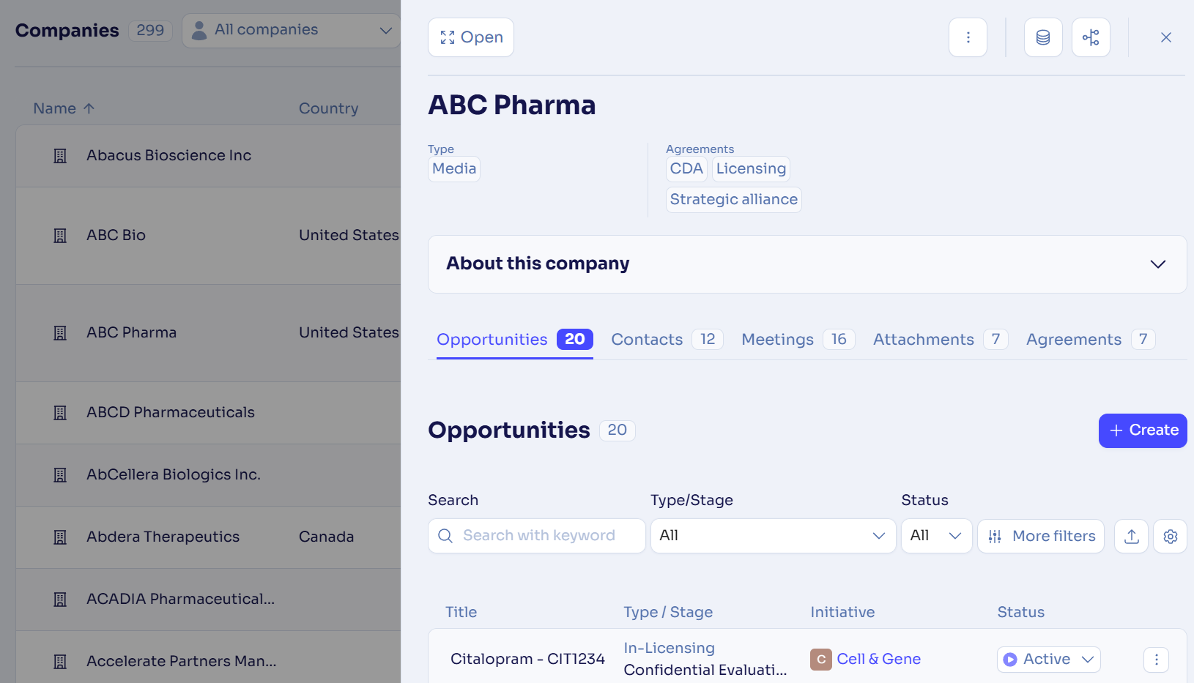Click the ascending sort arrow beside Name
This screenshot has width=1194, height=683.
point(89,108)
